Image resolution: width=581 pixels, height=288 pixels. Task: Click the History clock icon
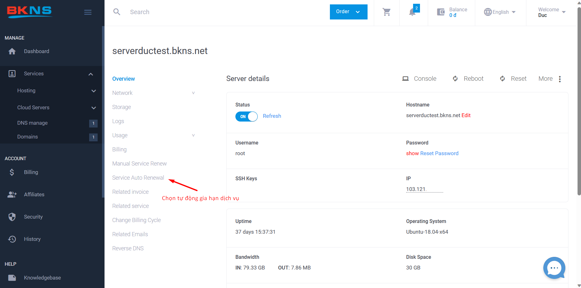point(12,239)
